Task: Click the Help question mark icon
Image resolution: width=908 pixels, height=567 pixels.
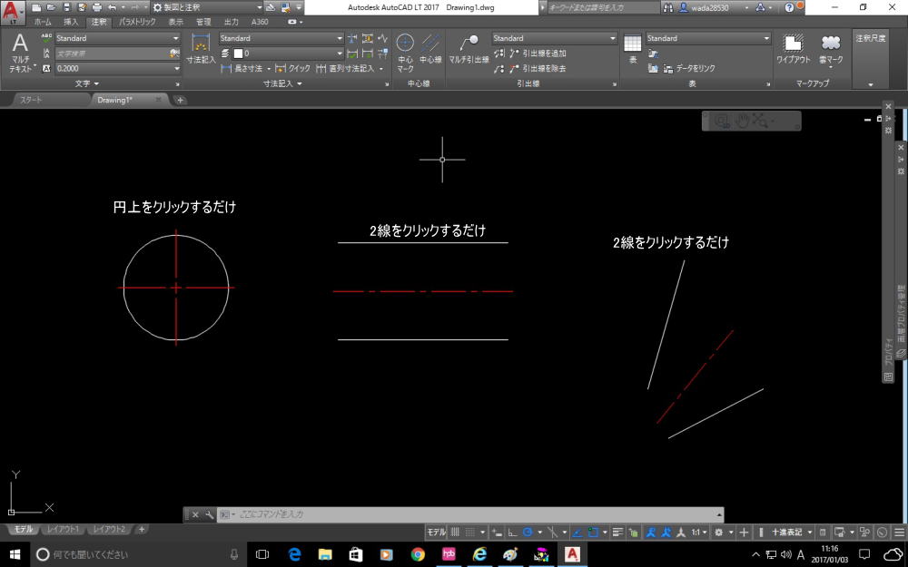Action: (789, 7)
